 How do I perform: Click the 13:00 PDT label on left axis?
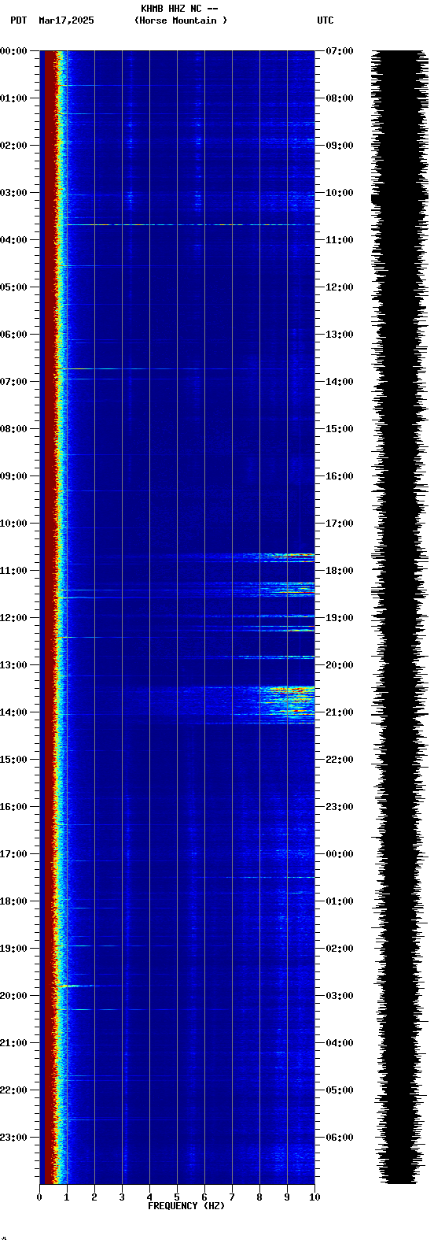14,665
